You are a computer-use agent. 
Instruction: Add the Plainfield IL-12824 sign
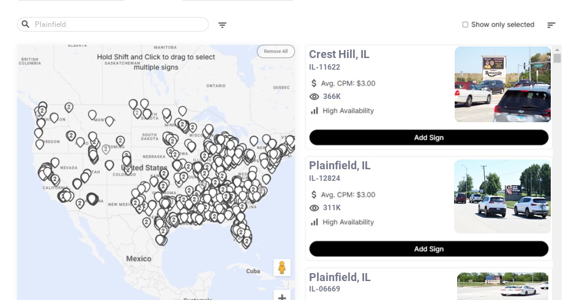point(428,249)
